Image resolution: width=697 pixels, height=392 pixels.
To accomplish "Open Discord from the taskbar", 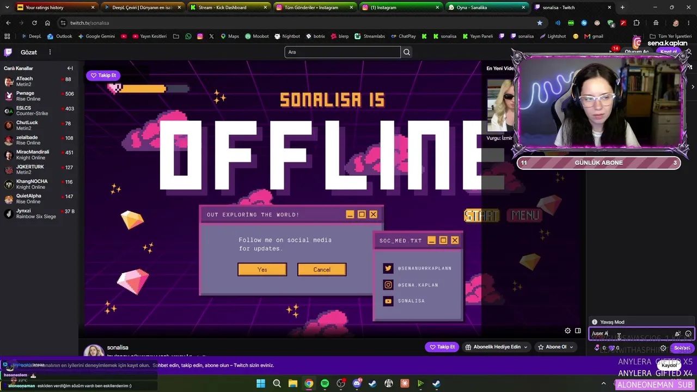I will (x=357, y=383).
